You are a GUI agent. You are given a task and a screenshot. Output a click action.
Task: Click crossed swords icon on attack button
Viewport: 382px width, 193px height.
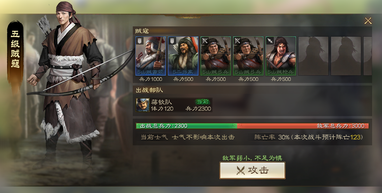pyautogui.click(x=241, y=170)
